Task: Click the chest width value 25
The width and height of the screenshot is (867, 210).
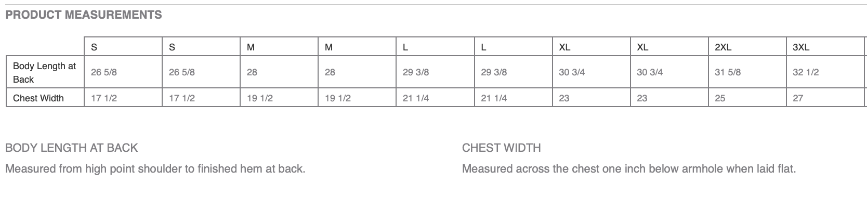Action: [747, 98]
